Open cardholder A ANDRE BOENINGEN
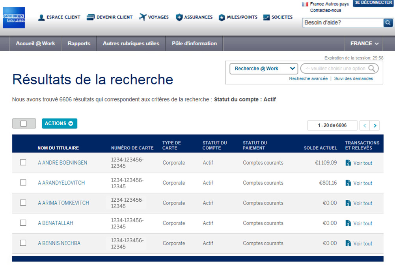Image resolution: width=395 pixels, height=273 pixels. pyautogui.click(x=62, y=163)
